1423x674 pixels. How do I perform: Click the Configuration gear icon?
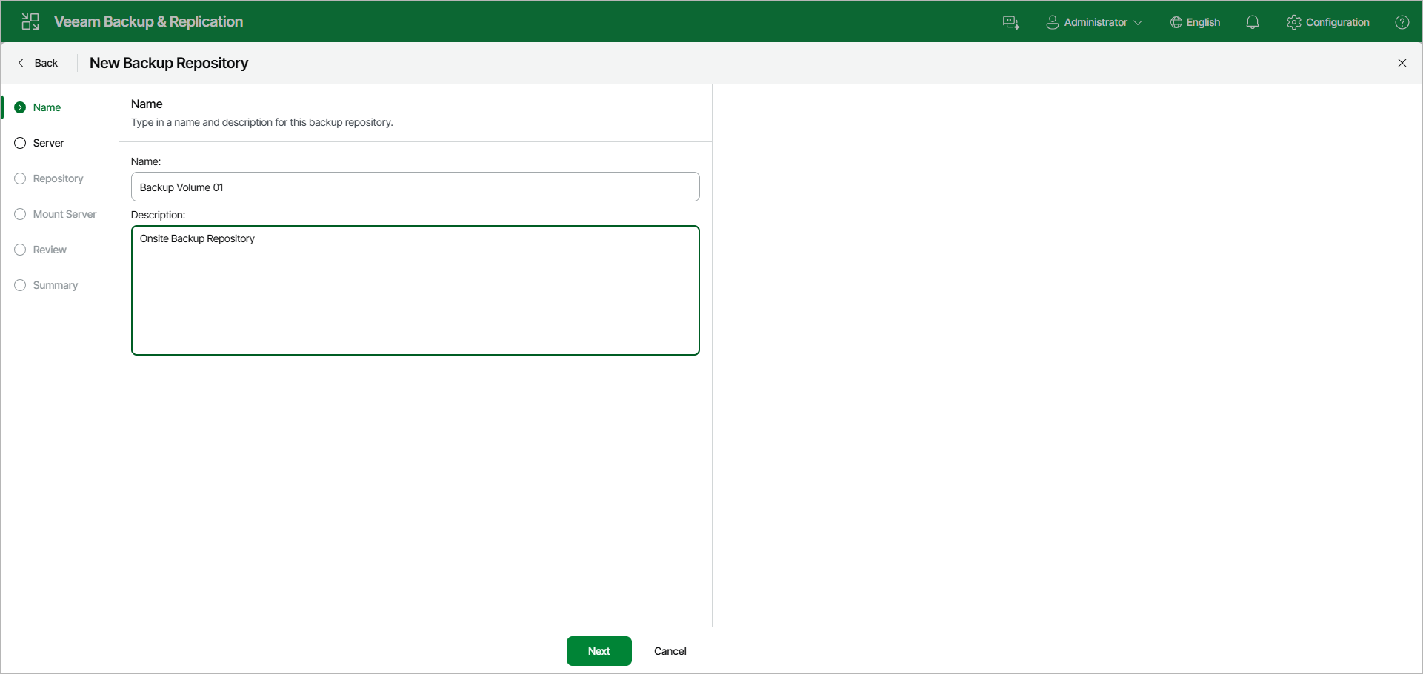tap(1294, 22)
